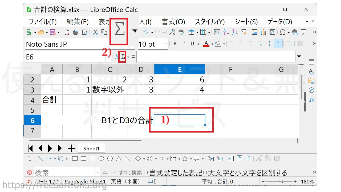Apply Bold formatting

click(175, 44)
